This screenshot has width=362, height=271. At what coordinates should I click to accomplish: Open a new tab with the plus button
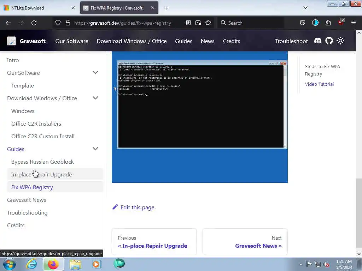click(x=166, y=8)
